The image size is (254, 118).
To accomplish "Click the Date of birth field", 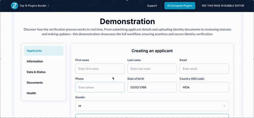I will pyautogui.click(x=152, y=87).
